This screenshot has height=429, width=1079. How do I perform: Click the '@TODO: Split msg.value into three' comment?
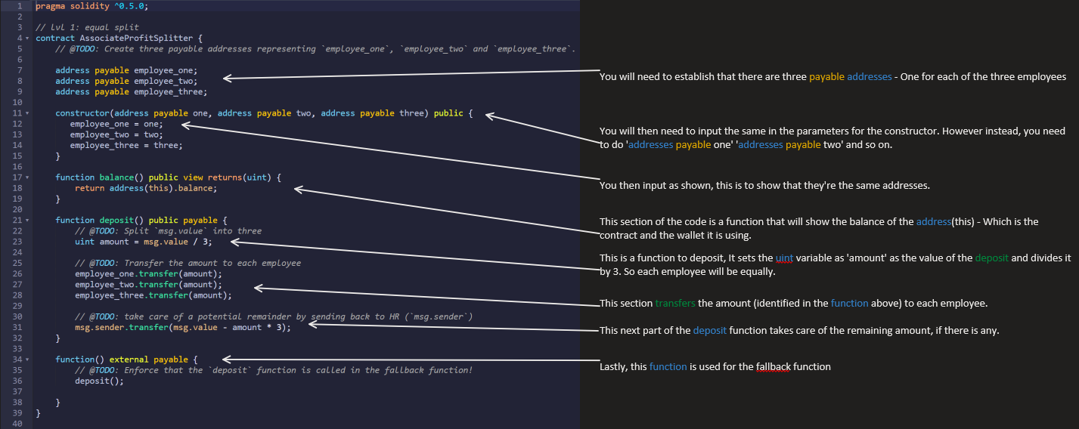(168, 231)
